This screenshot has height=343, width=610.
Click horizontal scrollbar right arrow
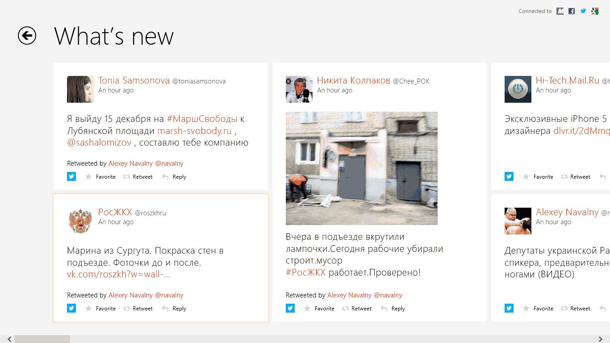click(600, 339)
